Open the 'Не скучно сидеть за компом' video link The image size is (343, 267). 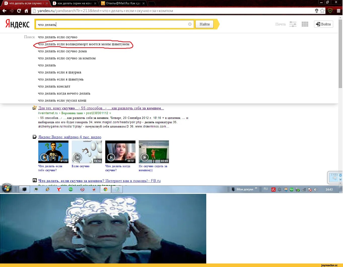point(153,168)
